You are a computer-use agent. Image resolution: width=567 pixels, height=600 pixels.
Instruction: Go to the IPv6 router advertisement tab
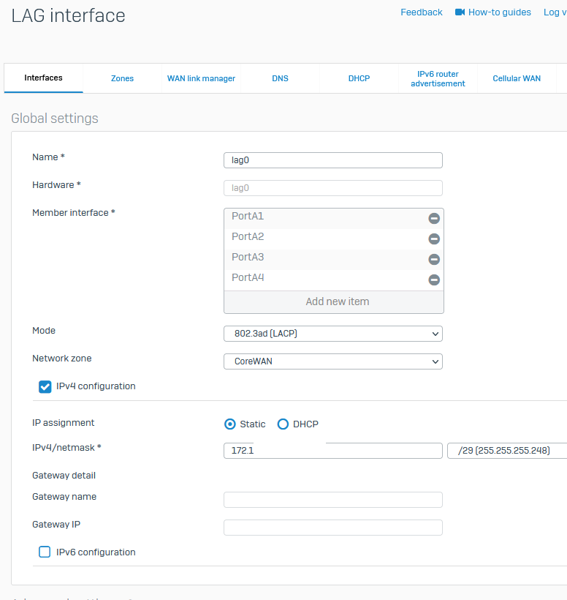pos(438,79)
